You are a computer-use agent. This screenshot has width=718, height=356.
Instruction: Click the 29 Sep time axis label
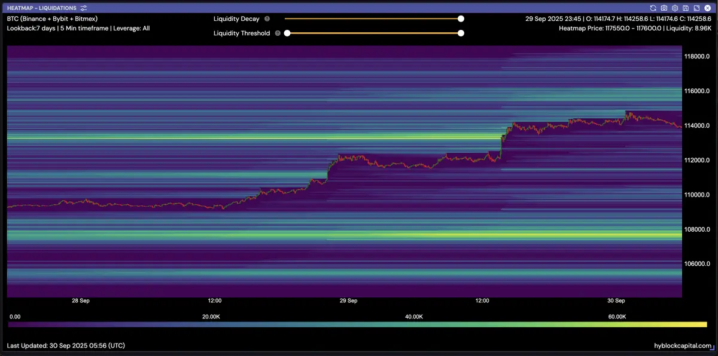[x=348, y=300]
